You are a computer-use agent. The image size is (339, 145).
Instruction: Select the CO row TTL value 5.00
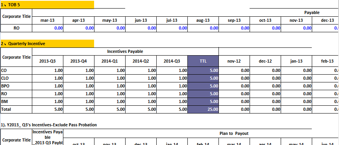click(x=203, y=70)
